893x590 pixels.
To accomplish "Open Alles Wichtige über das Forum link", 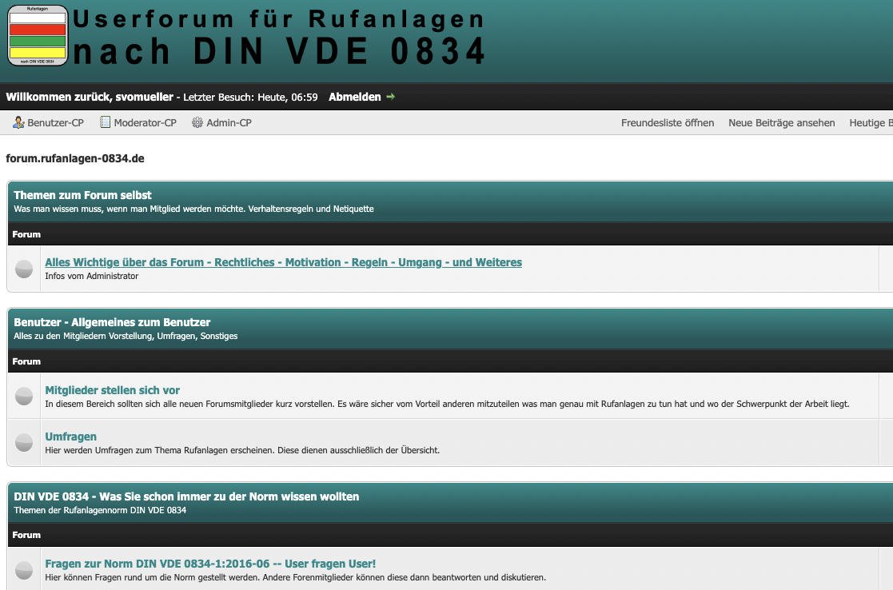I will (x=283, y=262).
